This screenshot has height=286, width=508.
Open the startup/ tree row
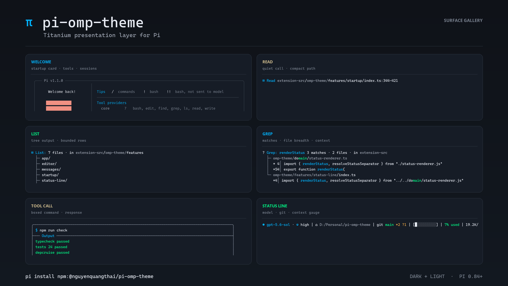[x=50, y=175]
